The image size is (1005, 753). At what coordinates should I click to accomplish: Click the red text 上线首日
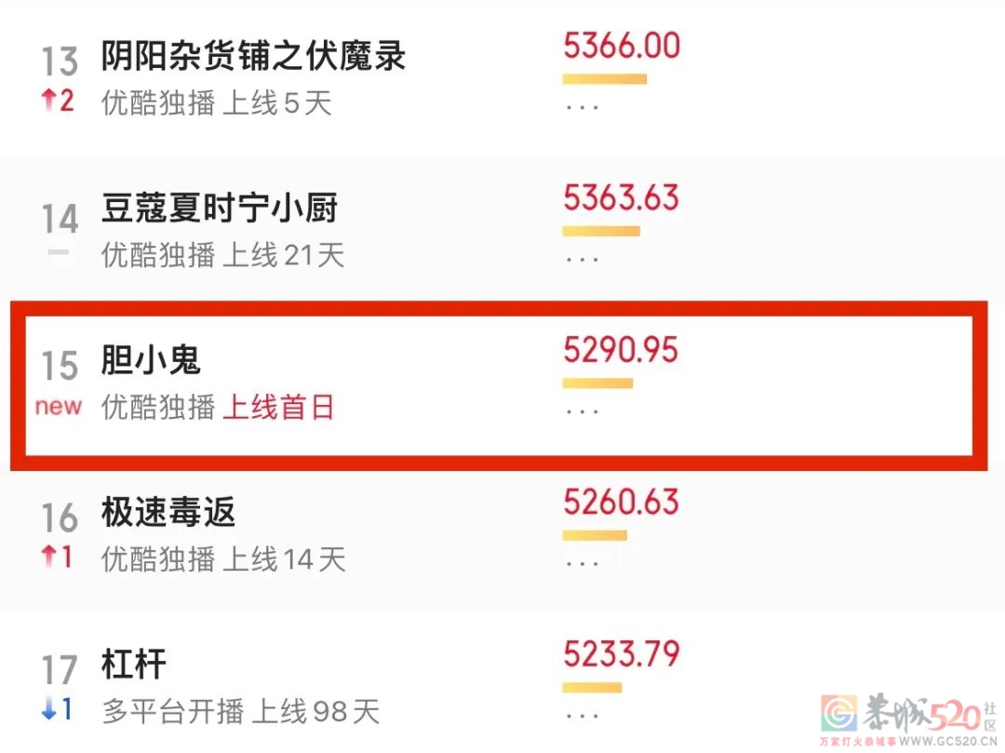(277, 408)
